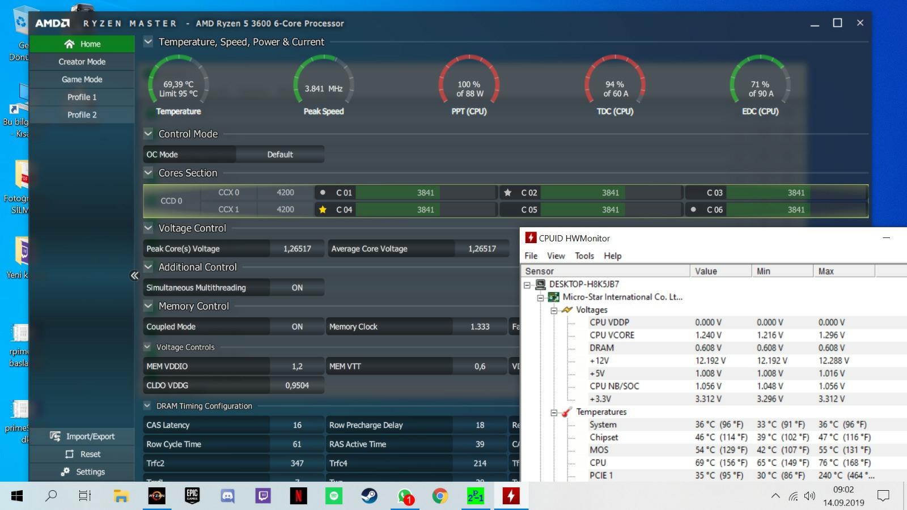Screen dimensions: 907x510
Task: Collapse the Voltage Controls subsection
Action: tap(147, 347)
